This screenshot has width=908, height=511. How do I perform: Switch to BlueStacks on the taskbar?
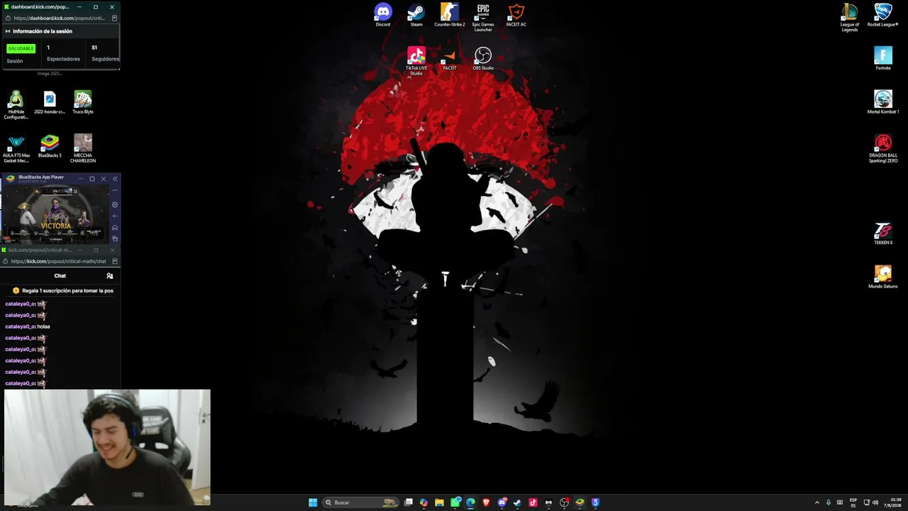tap(580, 502)
